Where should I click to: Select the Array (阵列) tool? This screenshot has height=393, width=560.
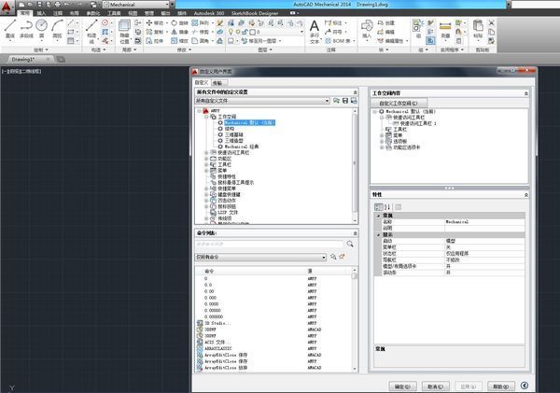tap(200, 22)
